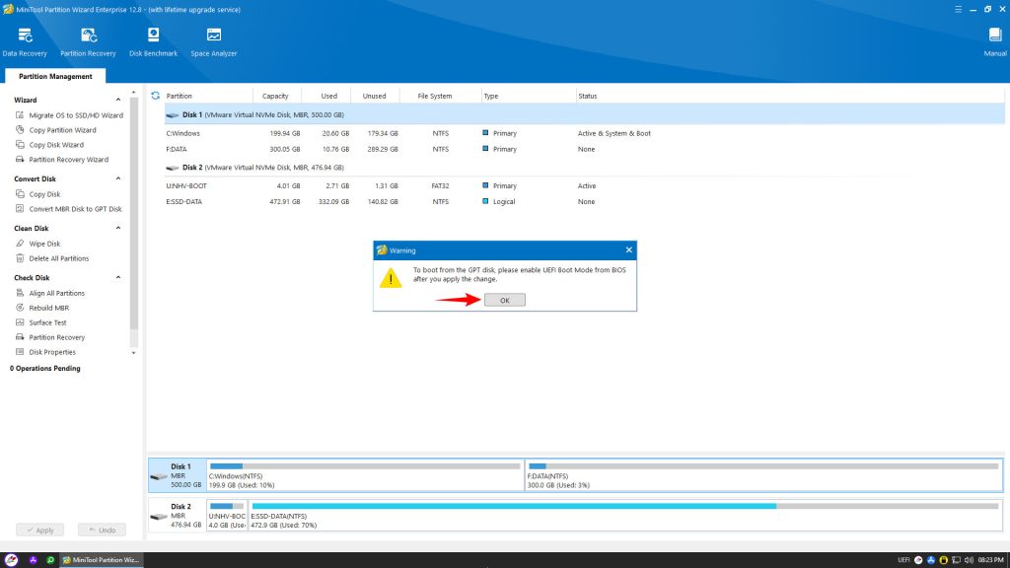Start Migrate OS to SSD/HD Wizard
The height and width of the screenshot is (568, 1010).
pos(69,115)
